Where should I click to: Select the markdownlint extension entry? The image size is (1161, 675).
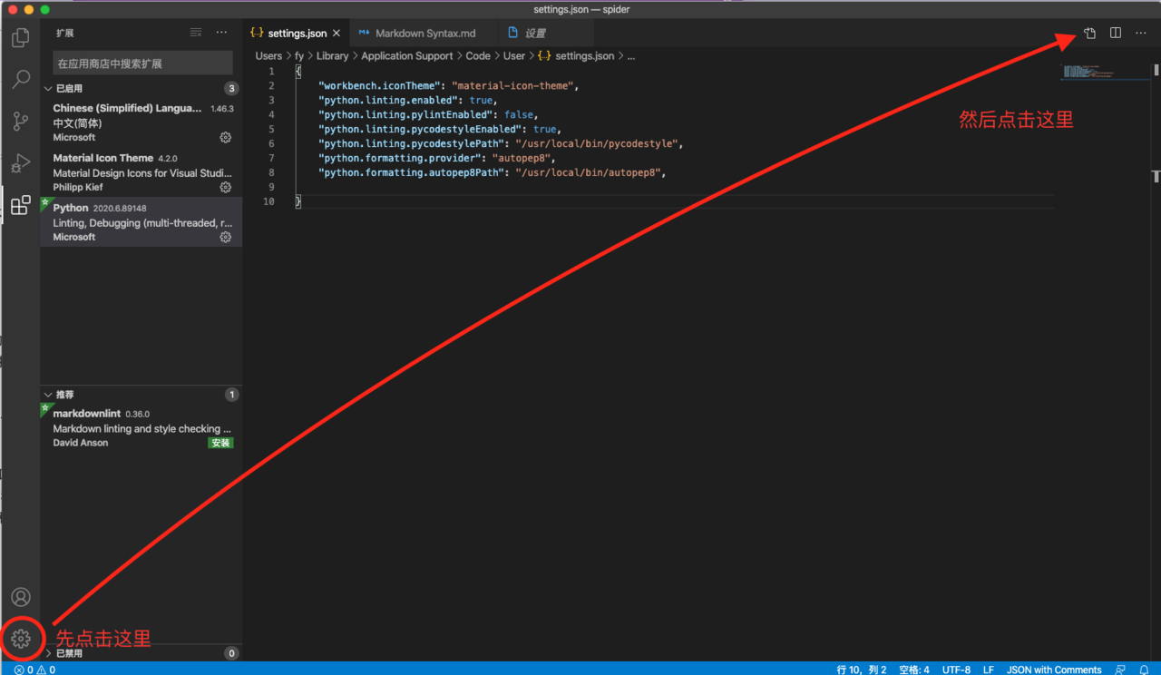[141, 428]
